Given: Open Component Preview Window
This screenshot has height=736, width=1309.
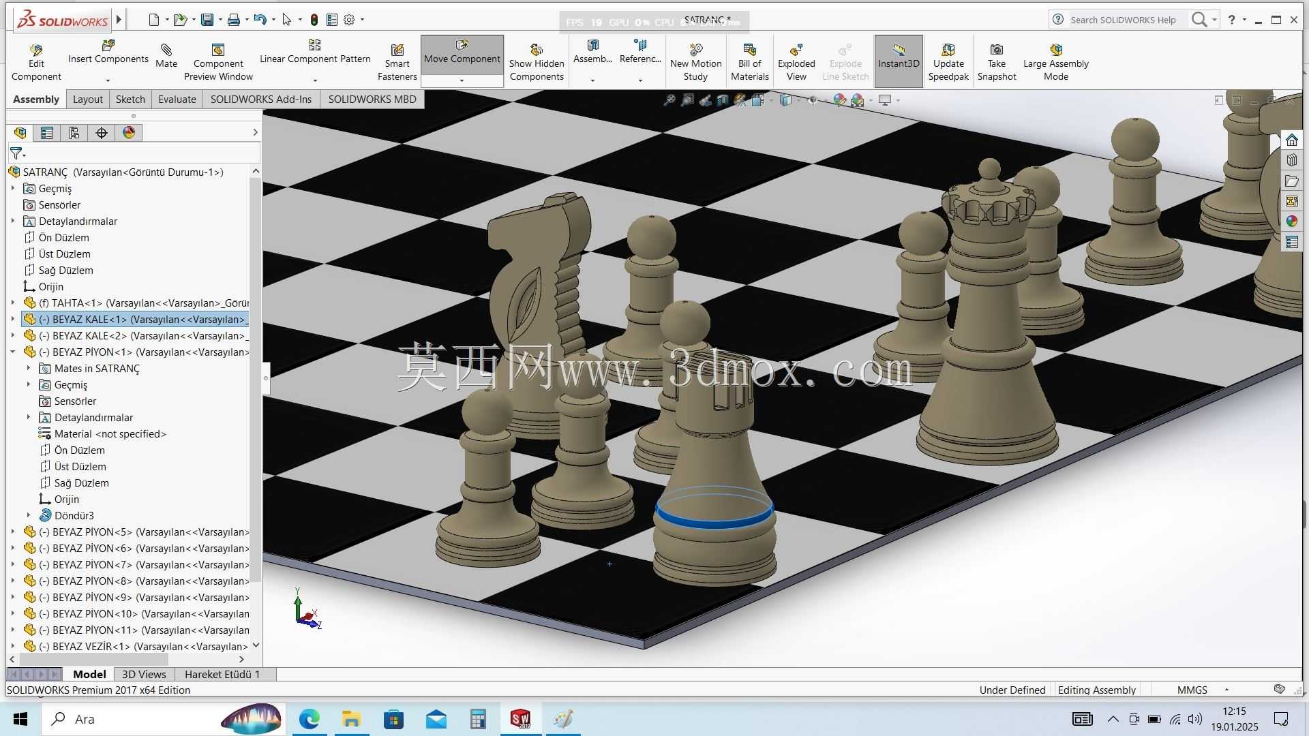Looking at the screenshot, I should tap(218, 62).
